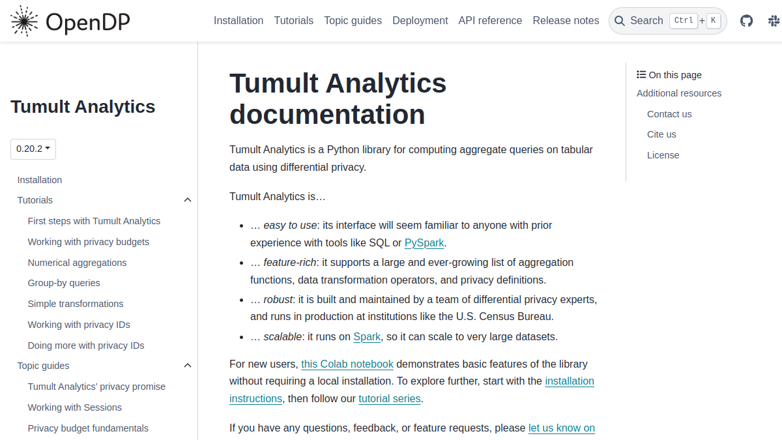Viewport: 782px width, 440px height.
Task: Click the On this page heading
Action: click(x=669, y=75)
